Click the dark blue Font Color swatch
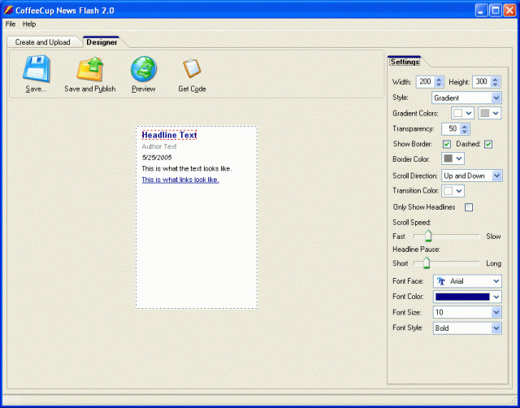 tap(462, 297)
